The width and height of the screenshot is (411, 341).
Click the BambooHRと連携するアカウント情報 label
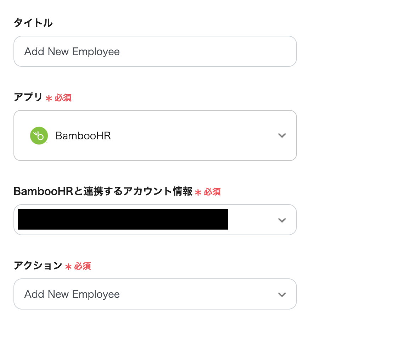pyautogui.click(x=103, y=191)
